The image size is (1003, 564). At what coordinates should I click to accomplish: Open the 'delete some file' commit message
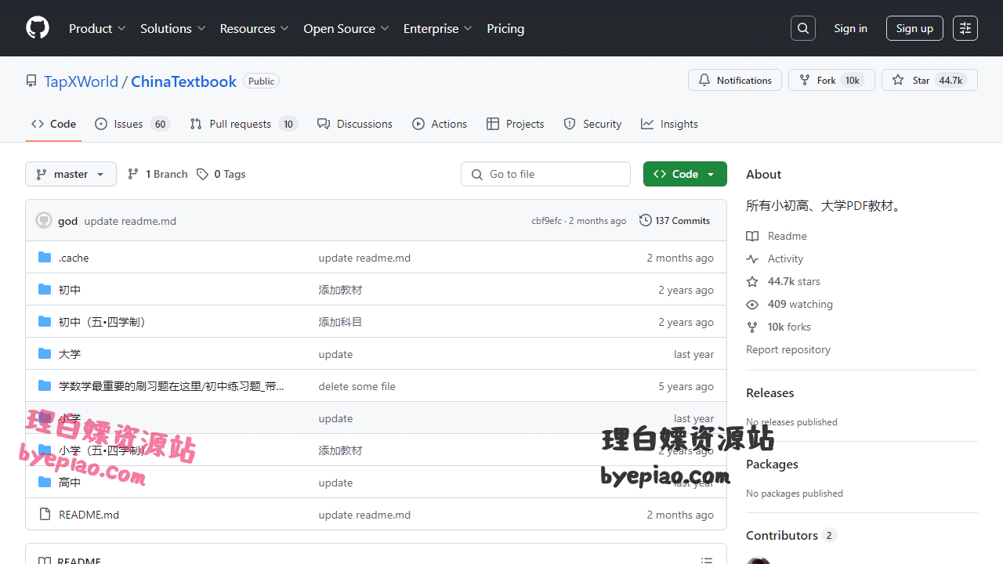(x=357, y=386)
